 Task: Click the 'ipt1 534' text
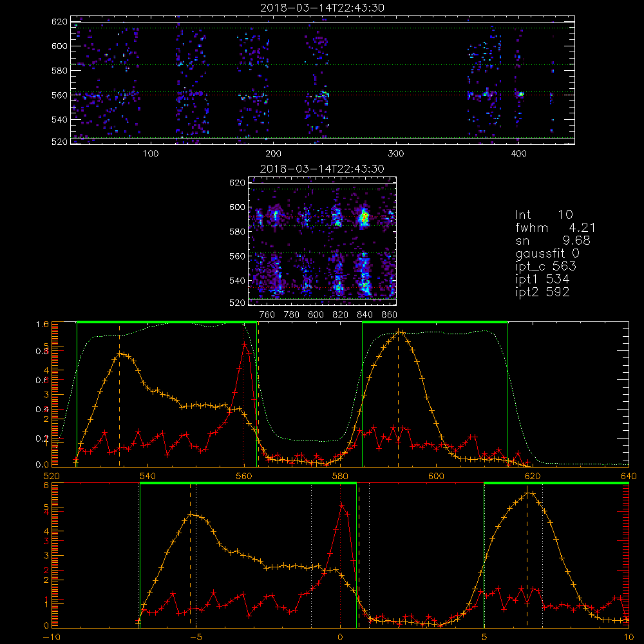(x=542, y=279)
